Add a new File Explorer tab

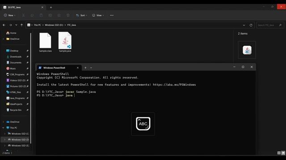click(x=51, y=8)
